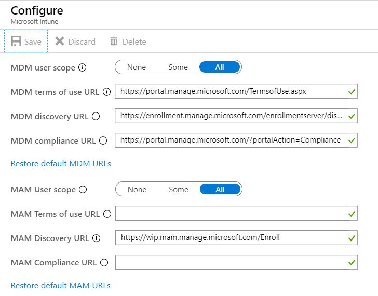Click the Discard label text

coord(82,42)
